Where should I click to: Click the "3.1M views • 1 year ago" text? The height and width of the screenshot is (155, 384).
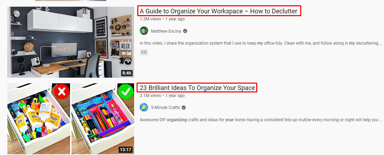tap(162, 95)
